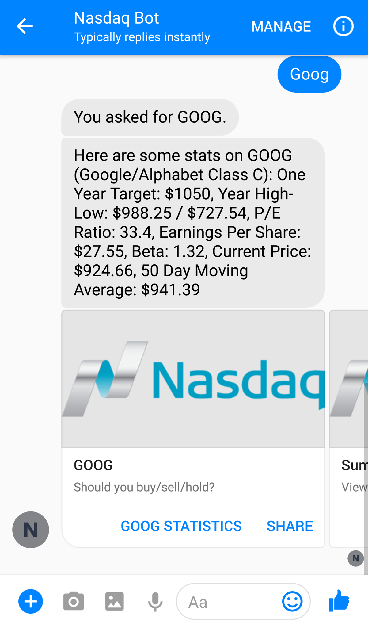Tap the blue plus more-options icon
The width and height of the screenshot is (368, 628).
point(31,601)
